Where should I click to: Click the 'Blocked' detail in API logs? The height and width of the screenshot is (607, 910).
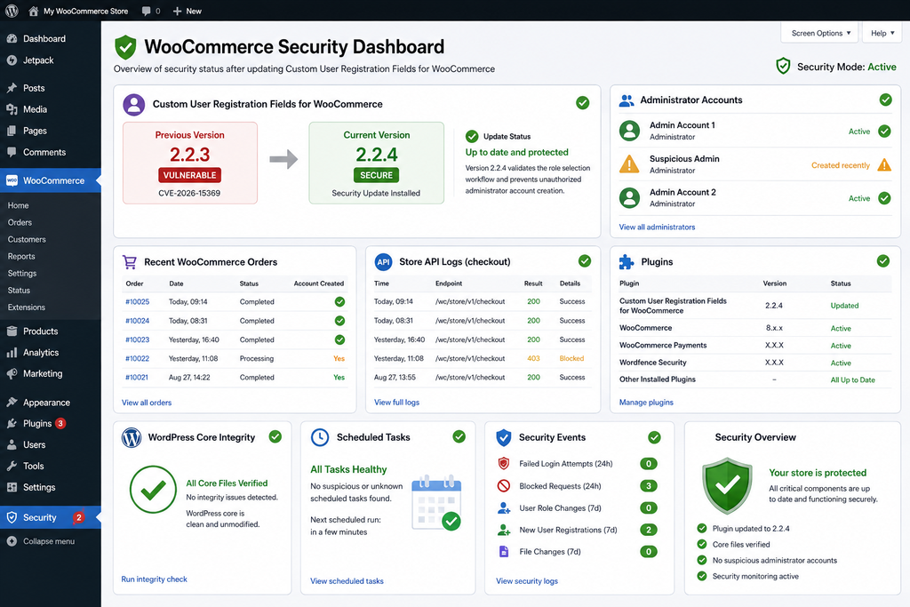(x=571, y=359)
